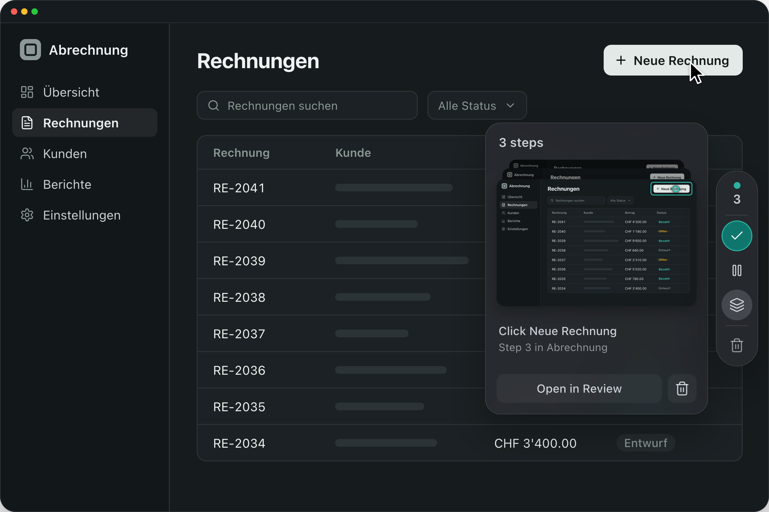Image resolution: width=769 pixels, height=512 pixels.
Task: Focus the Rechnungen suchen search field
Action: click(307, 106)
